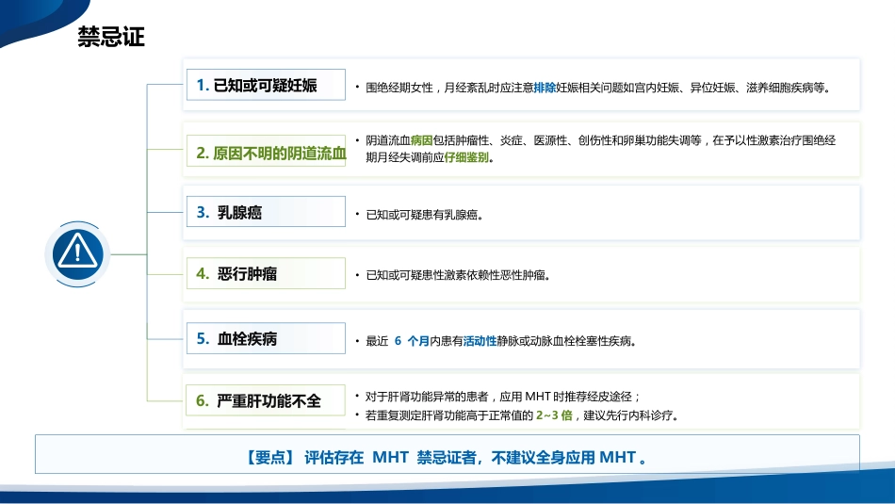This screenshot has width=895, height=504.
Task: Click the text 静脉或动脉血栓栓塞性疾病
Action: coord(564,341)
